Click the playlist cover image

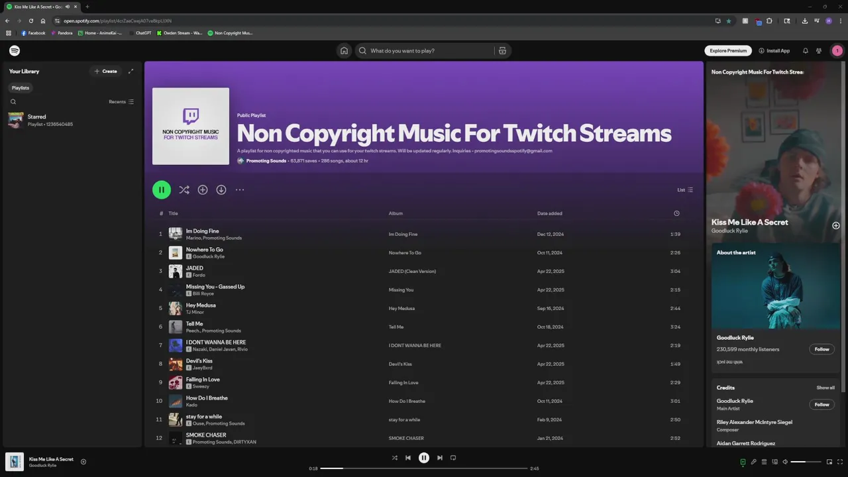[191, 126]
